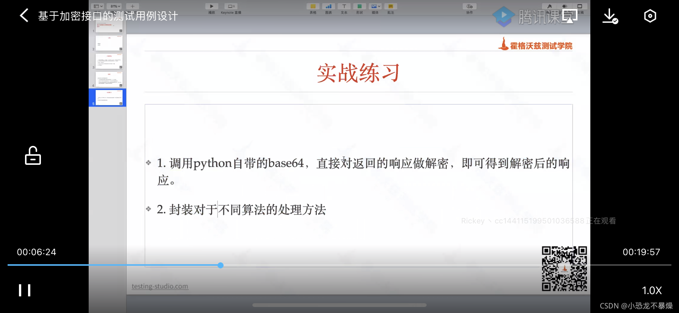The image size is (679, 313).
Task: Click the video progress slider handle
Action: coord(221,265)
